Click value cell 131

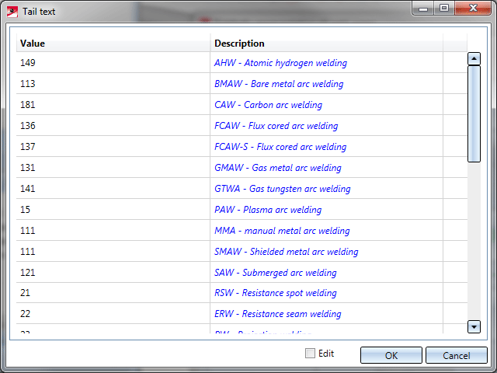(x=113, y=167)
